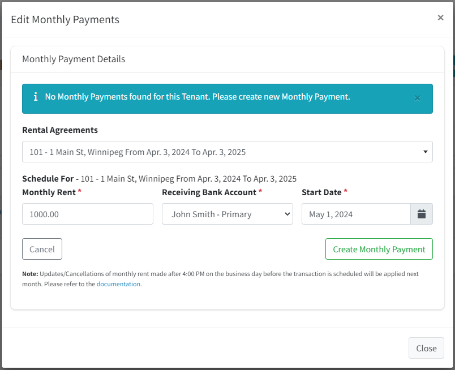Click the 'Schedule For' summary text
Viewport: 455px width, 370px height.
(x=160, y=179)
